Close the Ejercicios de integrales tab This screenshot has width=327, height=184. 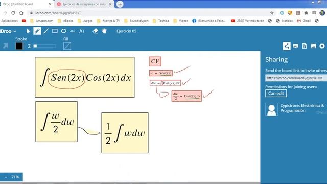coord(110,4)
